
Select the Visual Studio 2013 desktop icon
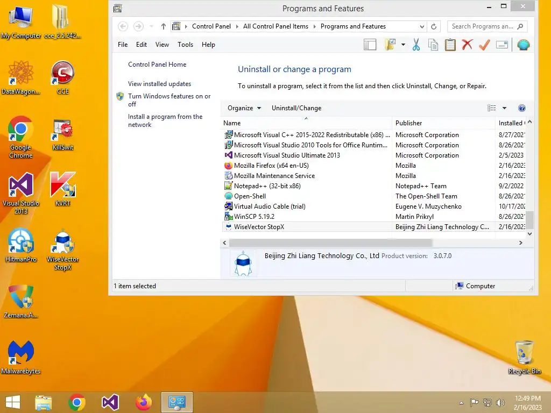coord(21,193)
